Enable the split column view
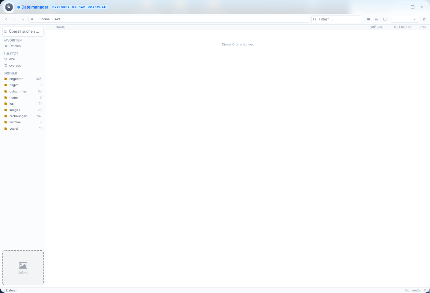 tap(385, 19)
